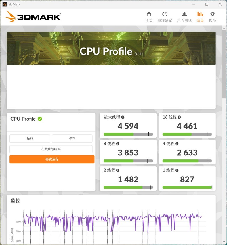The width and height of the screenshot is (227, 245).
Task: Click the stress test bar chart icon
Action: (x=184, y=14)
